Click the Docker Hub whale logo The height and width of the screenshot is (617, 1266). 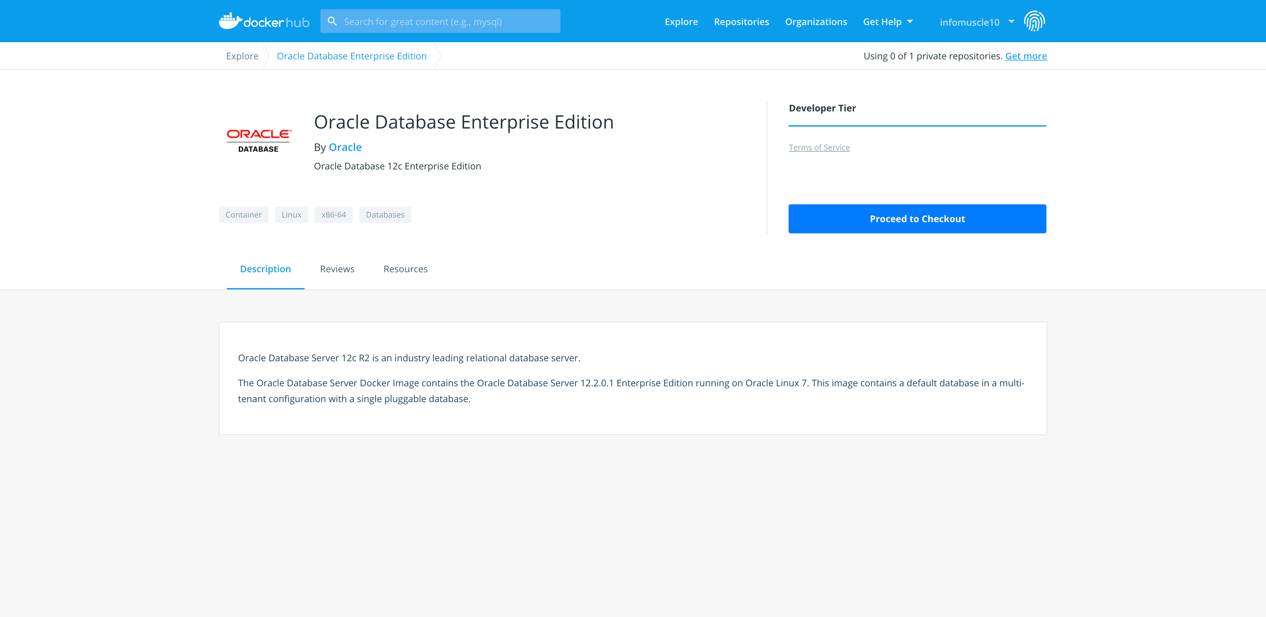(230, 21)
